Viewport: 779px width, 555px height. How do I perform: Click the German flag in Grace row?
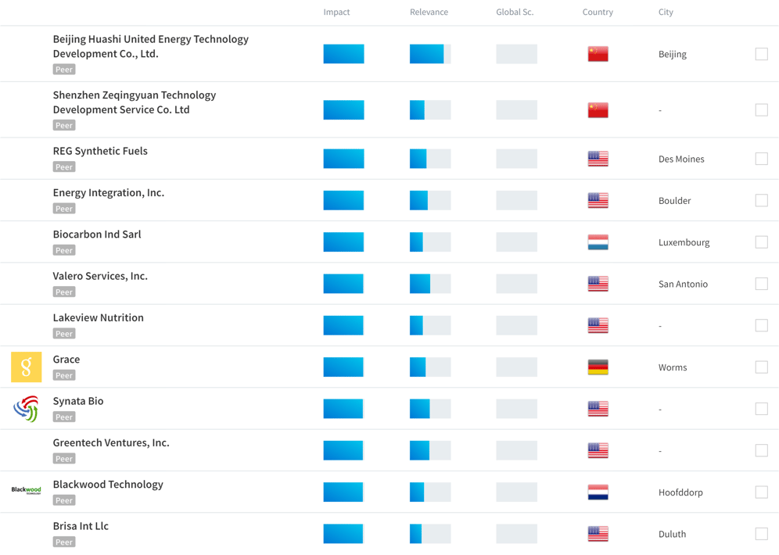[x=598, y=367]
